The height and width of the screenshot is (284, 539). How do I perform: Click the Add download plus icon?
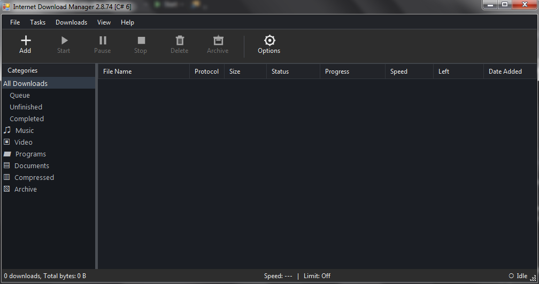[x=26, y=41]
